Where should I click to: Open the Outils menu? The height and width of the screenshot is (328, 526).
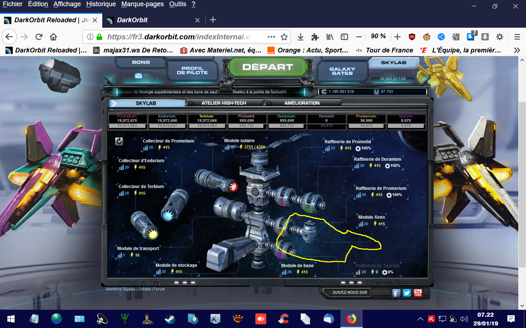pos(178,4)
